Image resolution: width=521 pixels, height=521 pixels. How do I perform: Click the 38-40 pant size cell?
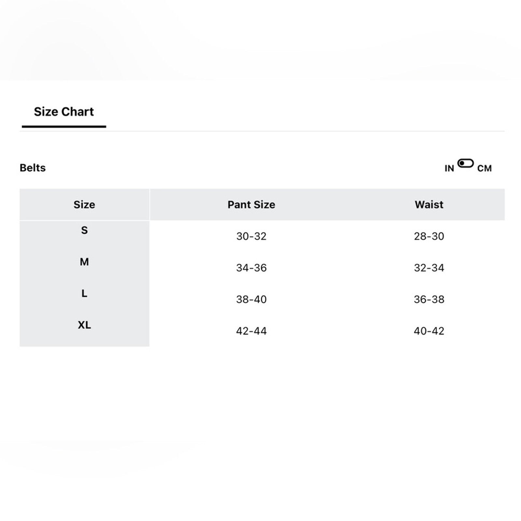click(x=251, y=299)
